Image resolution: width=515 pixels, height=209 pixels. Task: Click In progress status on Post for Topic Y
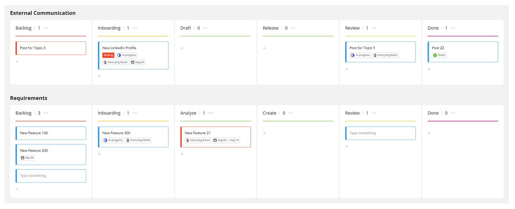pyautogui.click(x=360, y=55)
